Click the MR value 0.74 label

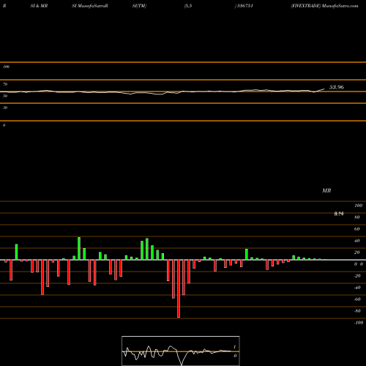[339, 214]
